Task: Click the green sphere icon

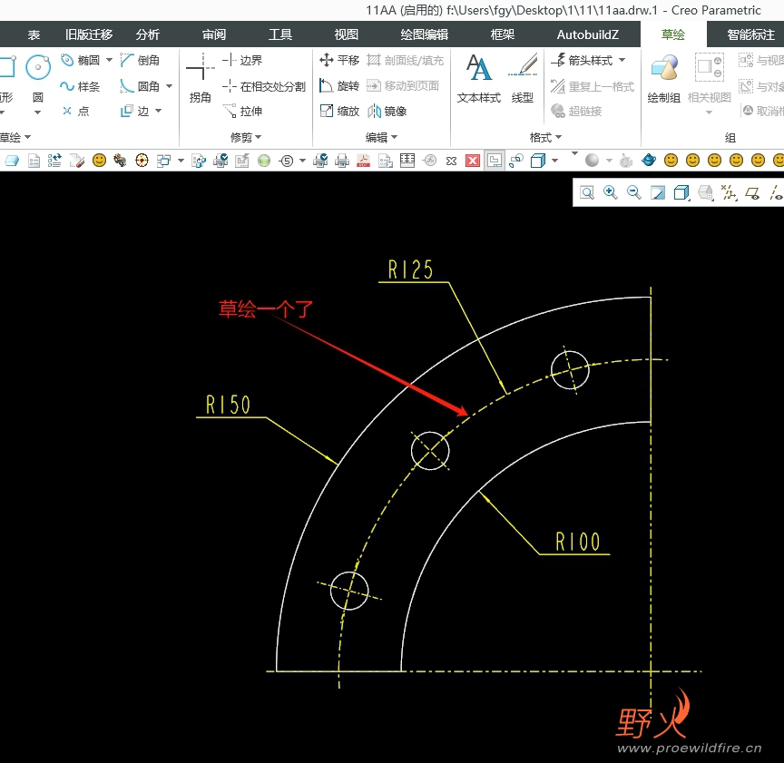Action: pyautogui.click(x=264, y=161)
